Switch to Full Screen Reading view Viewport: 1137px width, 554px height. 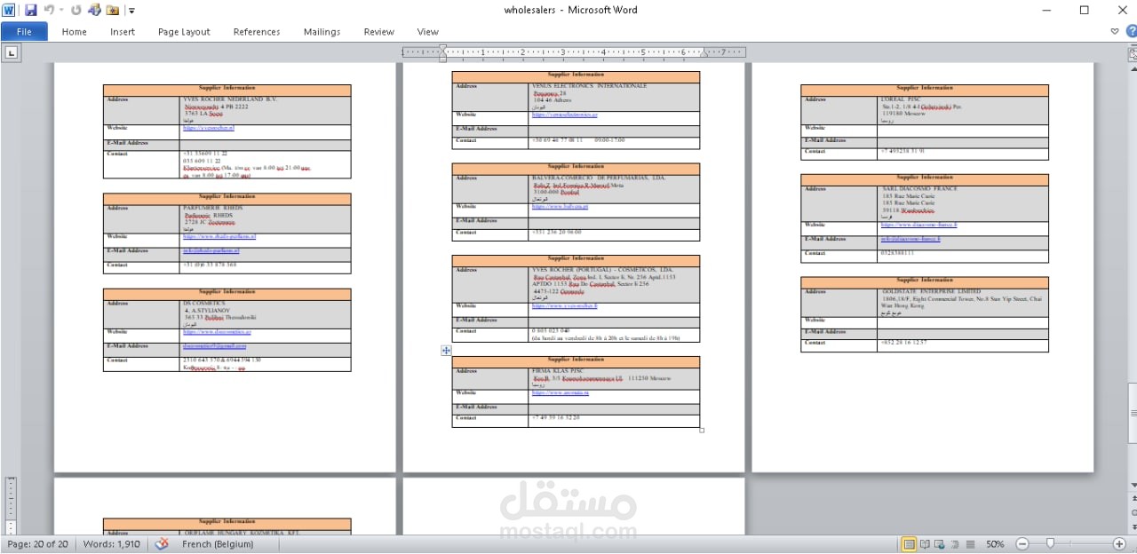[x=926, y=544]
